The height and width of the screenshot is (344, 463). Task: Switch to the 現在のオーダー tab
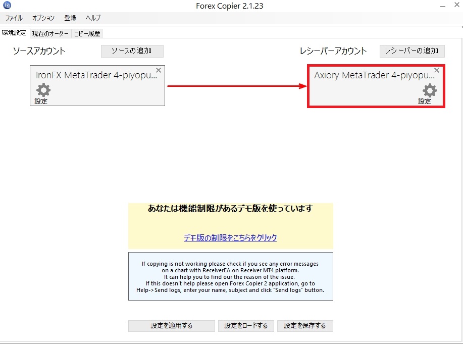[50, 33]
